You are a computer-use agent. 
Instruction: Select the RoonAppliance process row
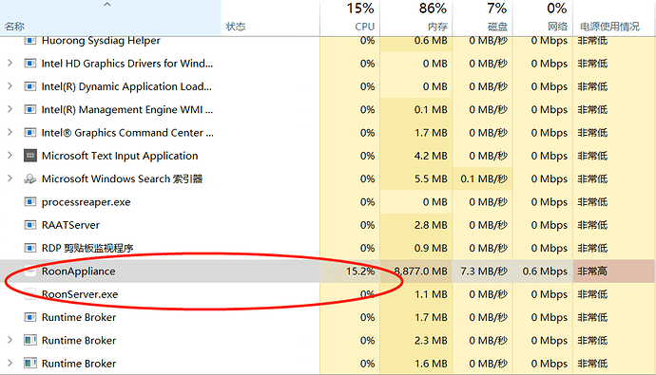(x=327, y=272)
